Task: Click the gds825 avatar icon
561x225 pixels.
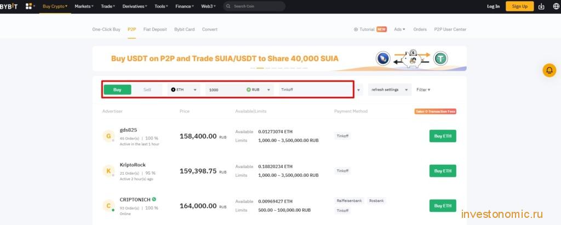Action: click(108, 136)
